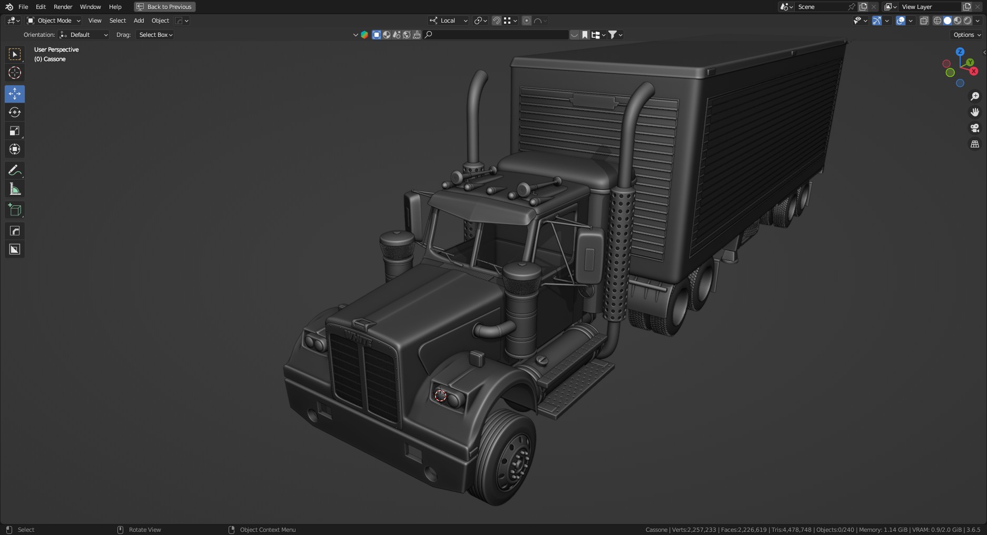987x535 pixels.
Task: Switch to wireframe viewport shading
Action: [x=937, y=21]
